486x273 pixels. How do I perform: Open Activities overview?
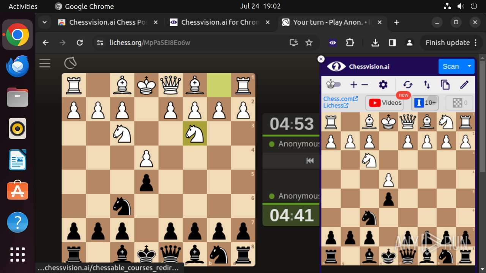pos(23,6)
